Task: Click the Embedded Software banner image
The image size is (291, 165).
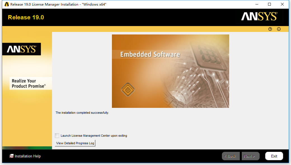Action: coord(170,71)
